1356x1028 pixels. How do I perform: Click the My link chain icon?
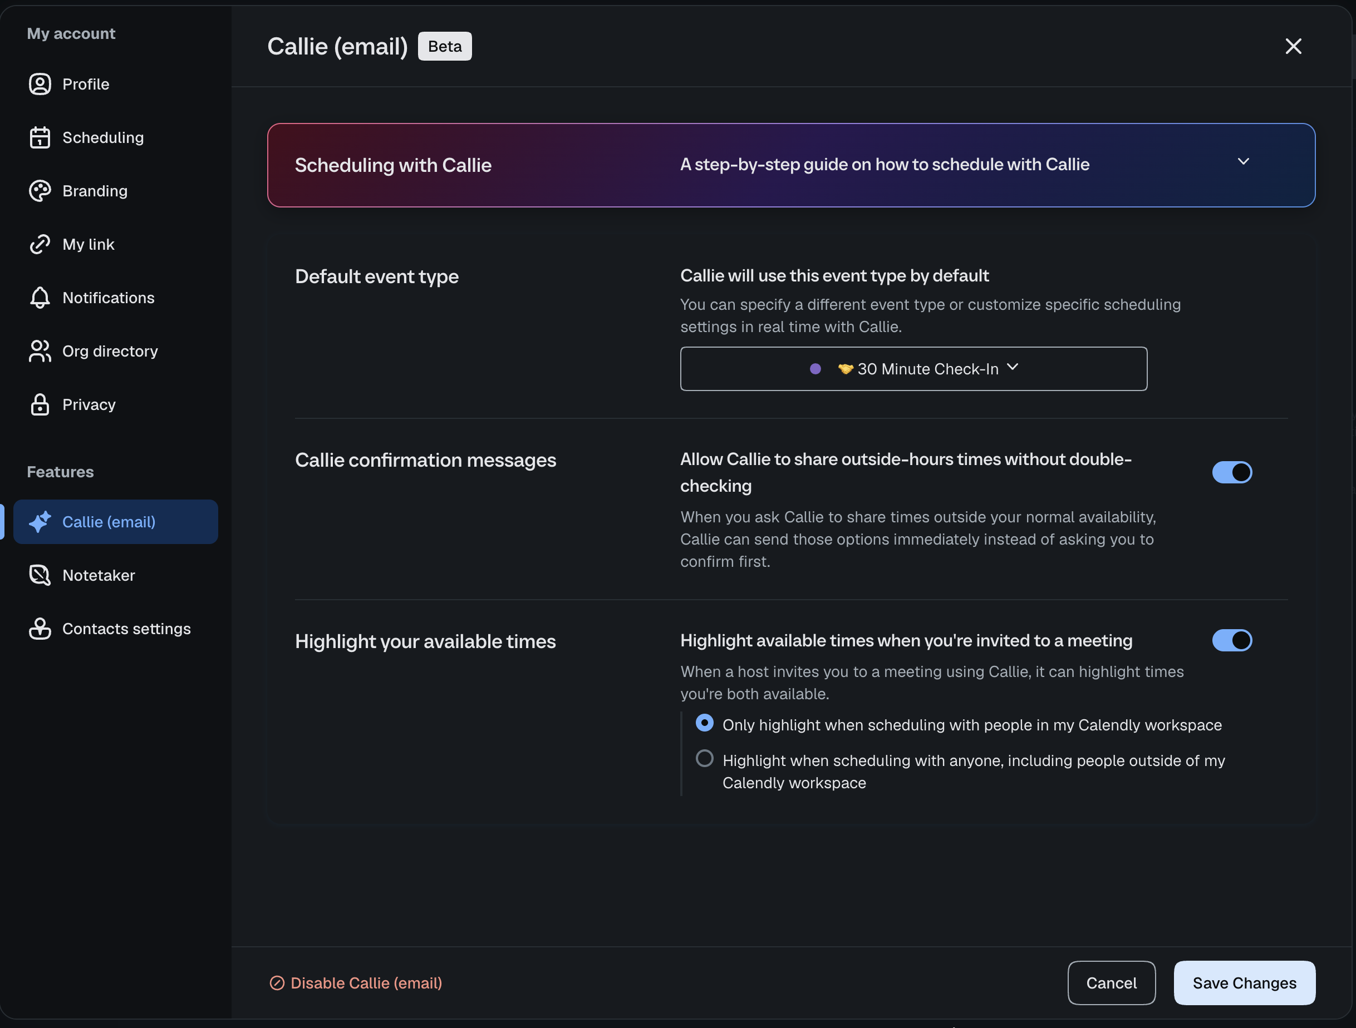[40, 244]
